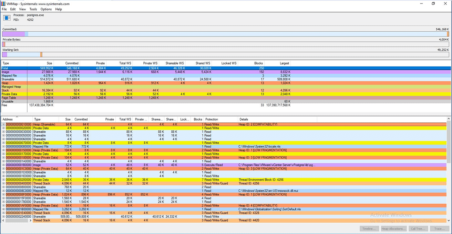Expand the Thread Stack at address 00000000022A0000
This screenshot has width=452, height=234.
(x=3, y=220)
